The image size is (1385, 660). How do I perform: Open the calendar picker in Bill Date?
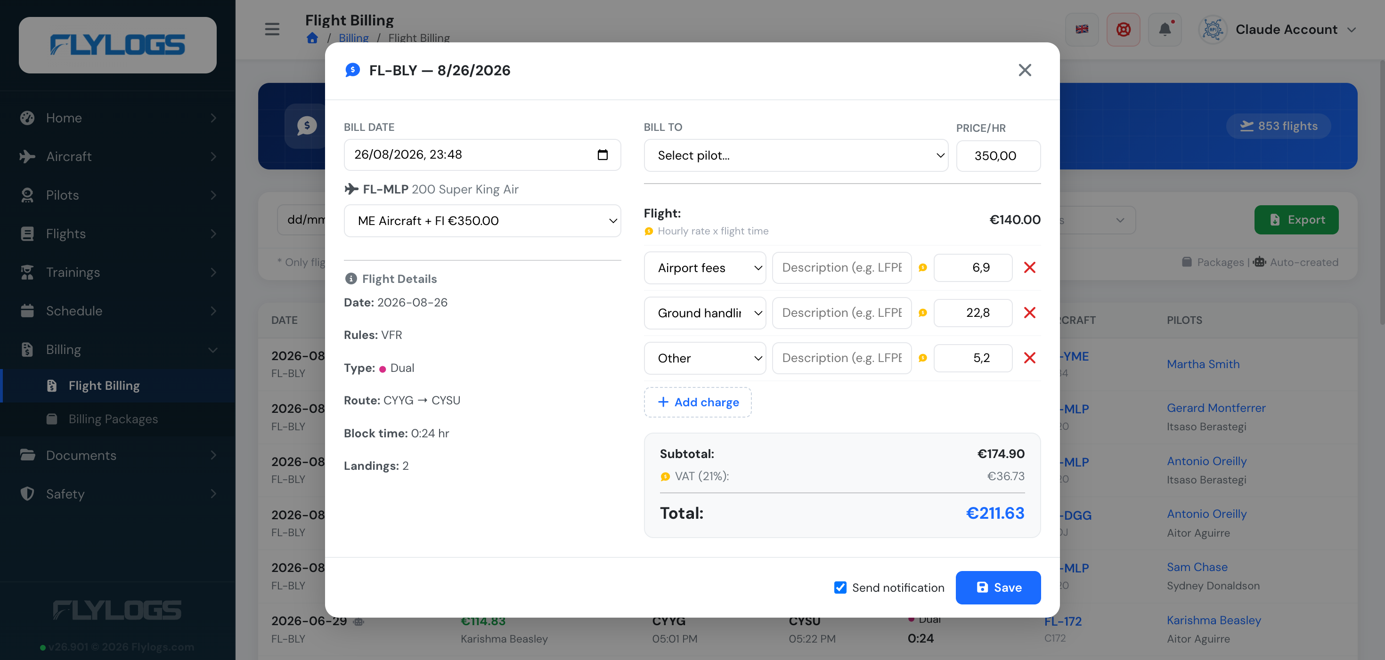click(603, 155)
